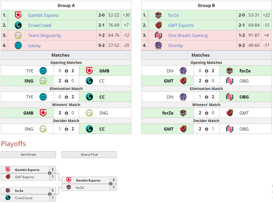
Task: Expand details for forZe vs CrowCrowd semifinal
Action: click(x=50, y=194)
